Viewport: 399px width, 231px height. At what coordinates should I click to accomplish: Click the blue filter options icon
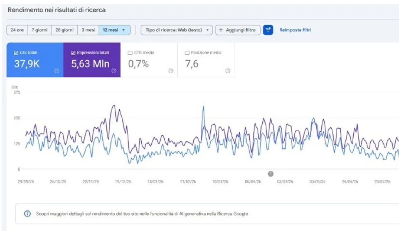tap(268, 30)
